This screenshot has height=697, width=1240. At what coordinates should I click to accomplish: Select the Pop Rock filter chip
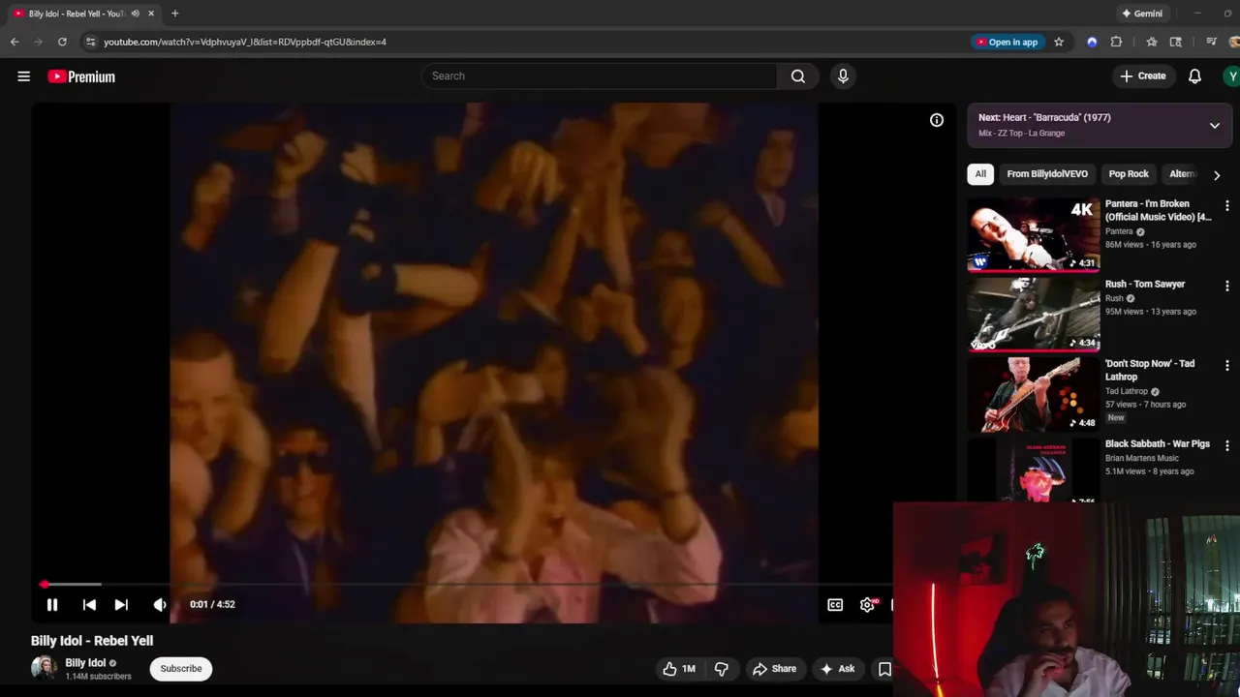[x=1129, y=174]
